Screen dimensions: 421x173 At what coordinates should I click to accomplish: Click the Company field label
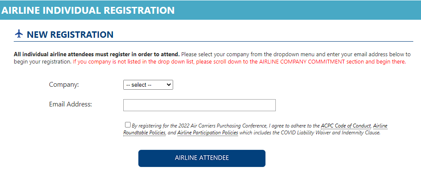tap(64, 85)
